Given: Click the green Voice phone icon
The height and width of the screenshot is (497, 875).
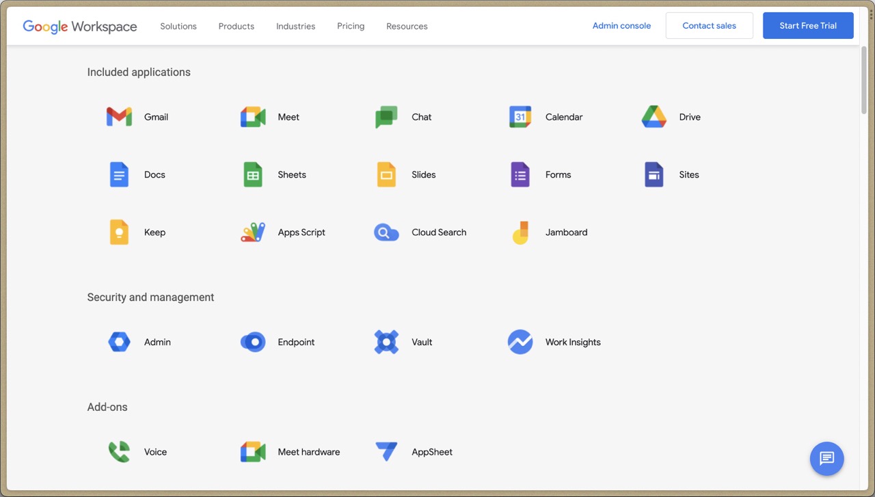Looking at the screenshot, I should [119, 452].
